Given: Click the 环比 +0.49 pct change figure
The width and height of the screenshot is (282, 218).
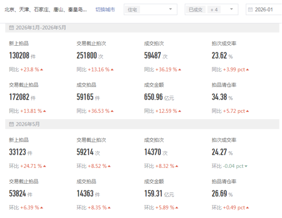Looking at the screenshot, I should (230, 207).
